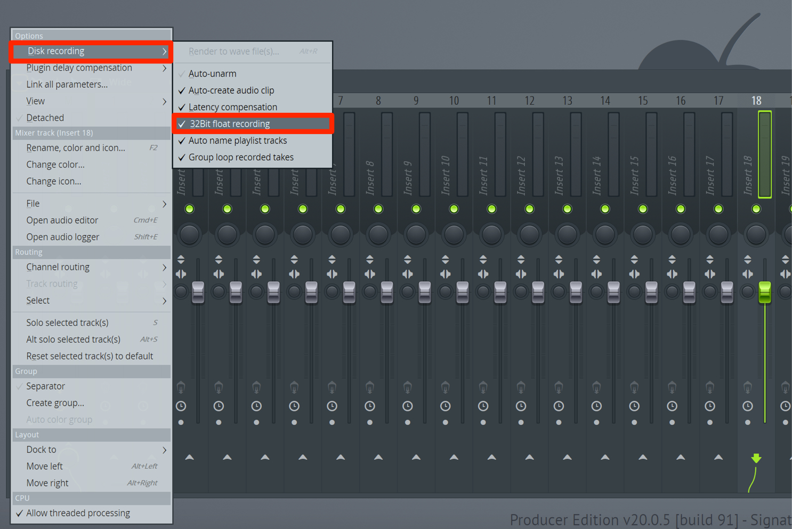Image resolution: width=792 pixels, height=529 pixels.
Task: Expand the Select submenu
Action: pos(91,301)
